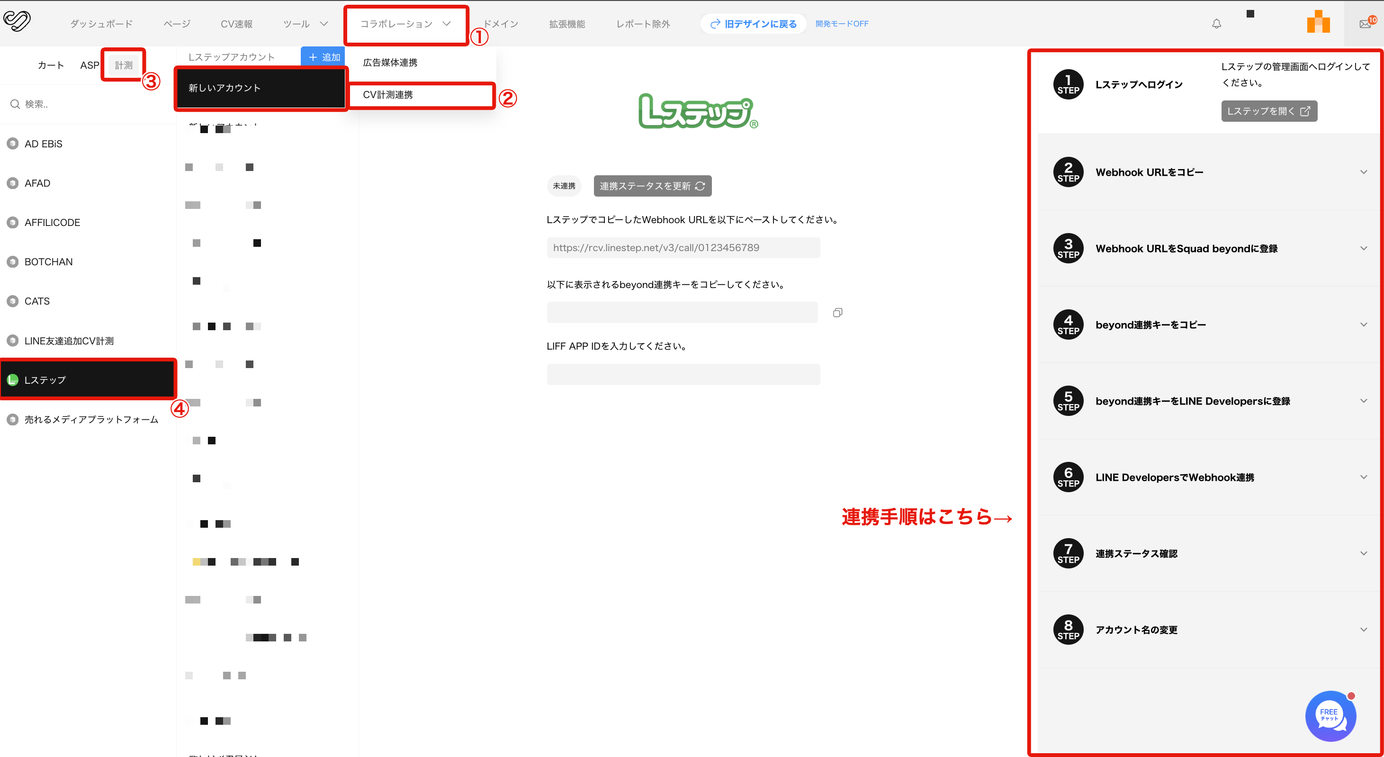Select AD EBiS in the list

(88, 144)
